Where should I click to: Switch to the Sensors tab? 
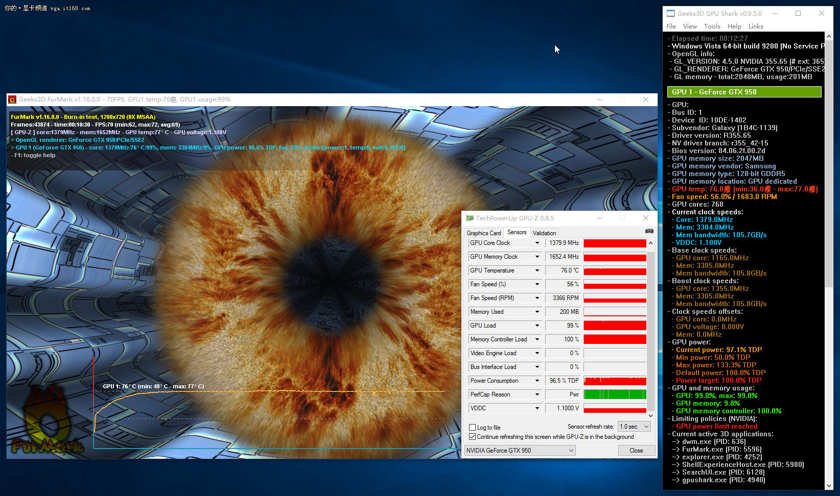click(517, 232)
